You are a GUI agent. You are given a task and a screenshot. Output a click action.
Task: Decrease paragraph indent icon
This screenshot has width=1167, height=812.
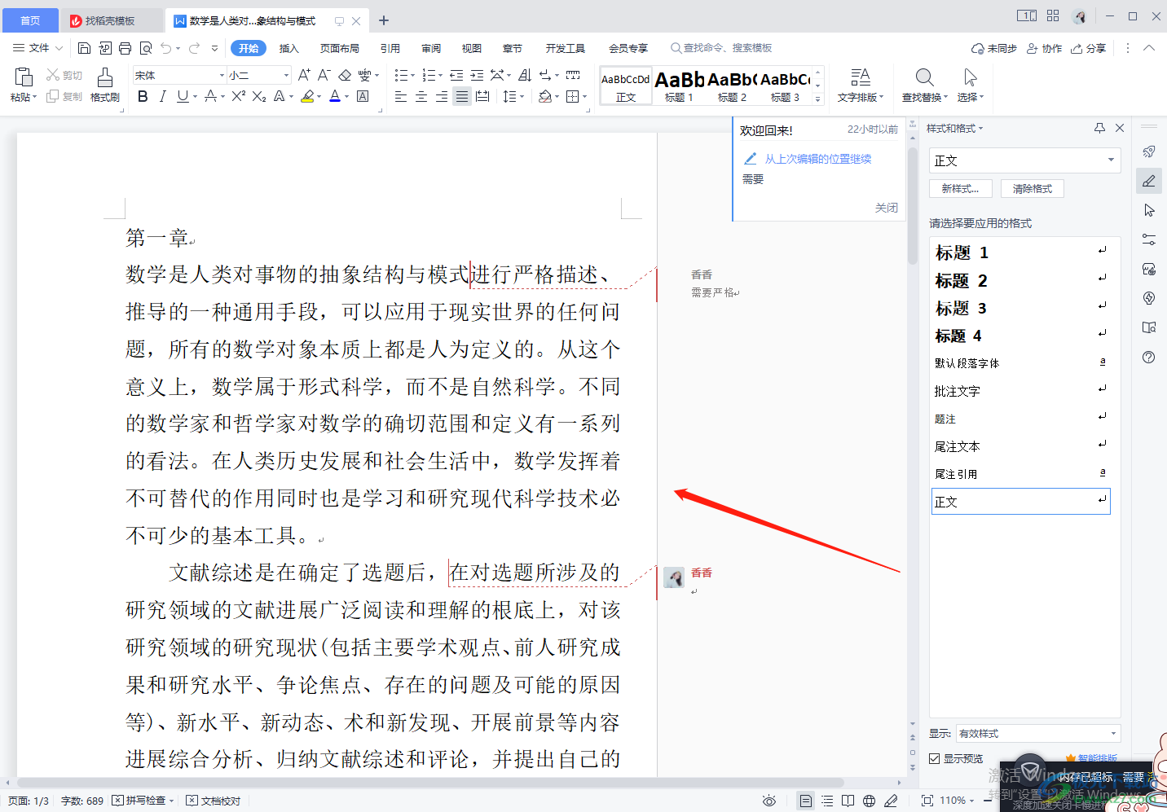click(456, 75)
